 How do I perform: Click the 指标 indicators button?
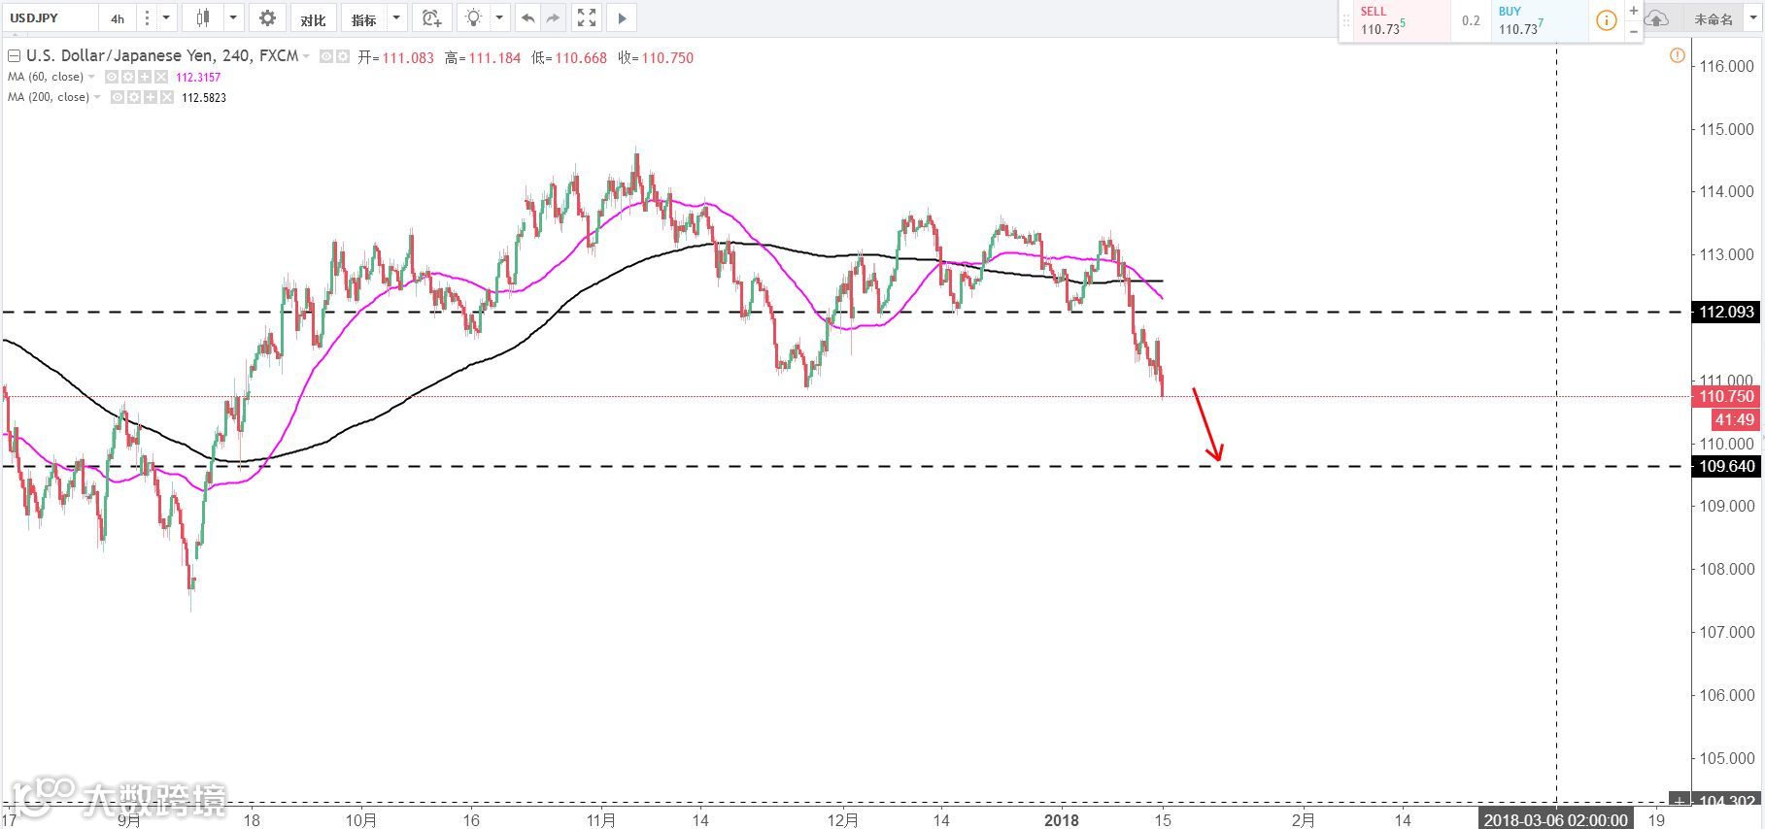click(x=364, y=18)
